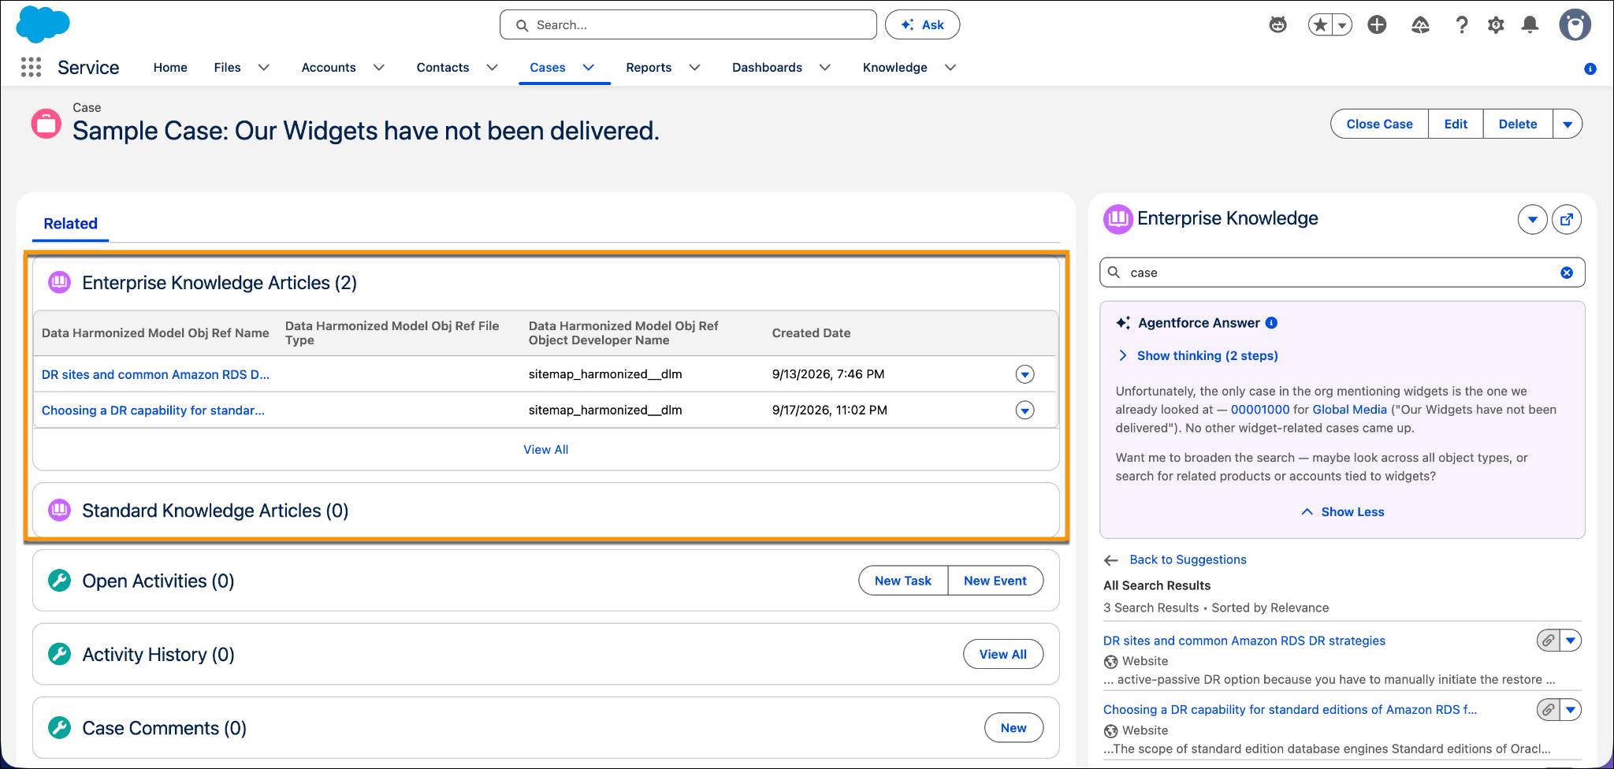Open case 00001000 link
1614x769 pixels.
(x=1260, y=410)
